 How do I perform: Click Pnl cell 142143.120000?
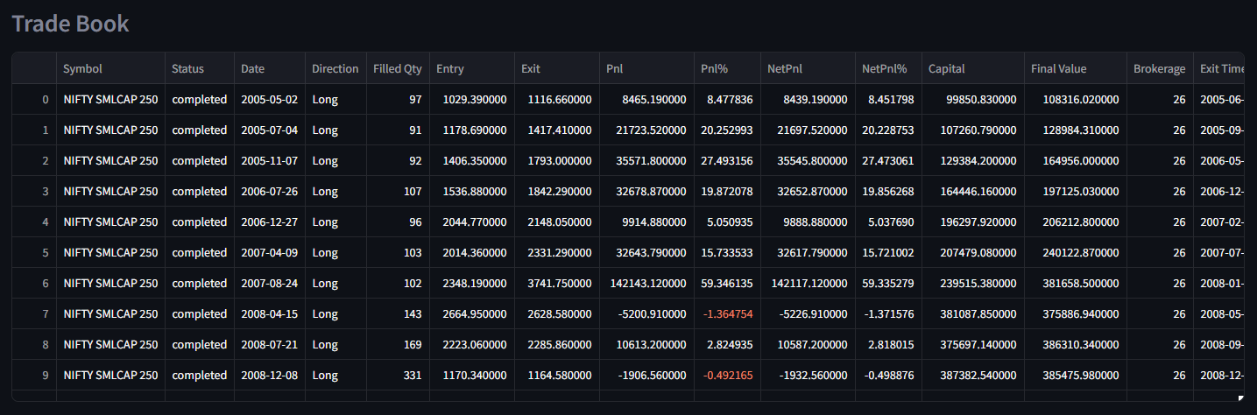pos(646,284)
